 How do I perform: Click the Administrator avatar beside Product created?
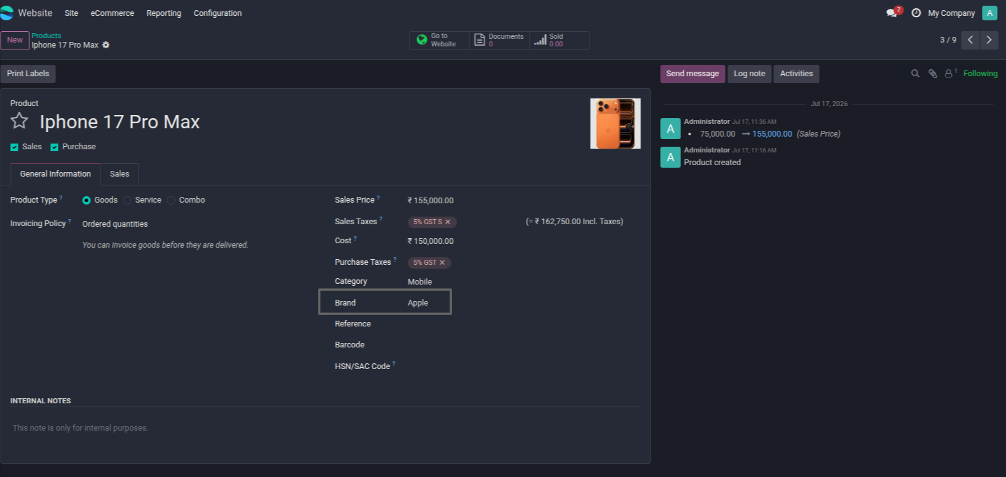pyautogui.click(x=670, y=157)
